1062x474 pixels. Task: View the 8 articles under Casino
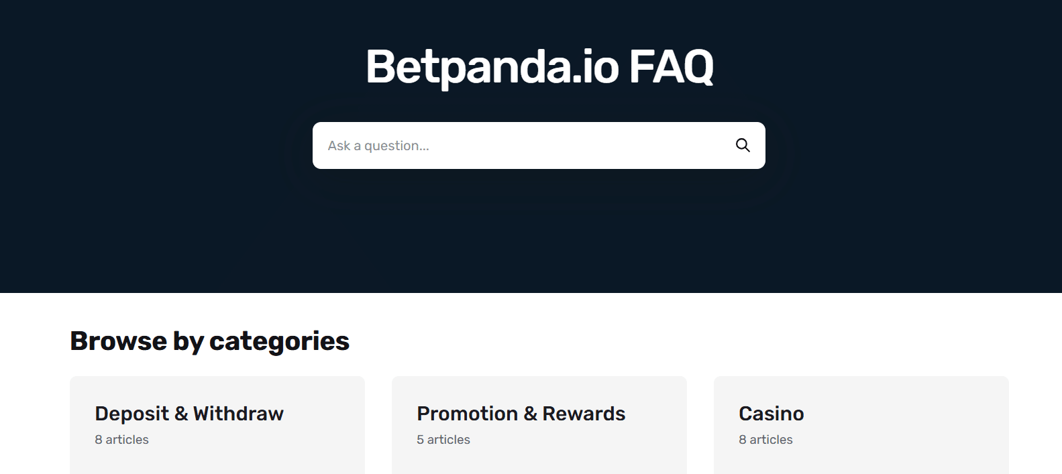coord(765,439)
